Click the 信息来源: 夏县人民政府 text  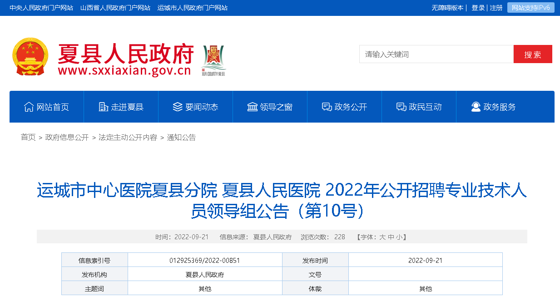[256, 237]
